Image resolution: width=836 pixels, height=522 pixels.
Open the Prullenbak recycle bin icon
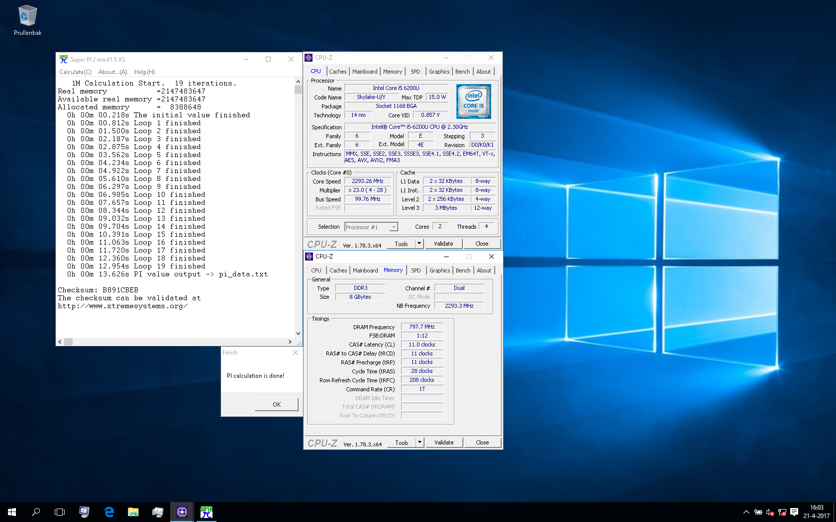27,20
